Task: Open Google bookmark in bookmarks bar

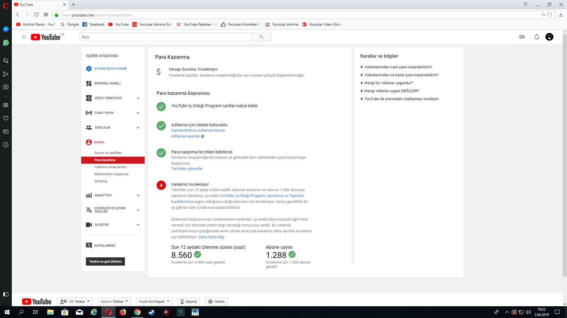Action: pyautogui.click(x=70, y=24)
